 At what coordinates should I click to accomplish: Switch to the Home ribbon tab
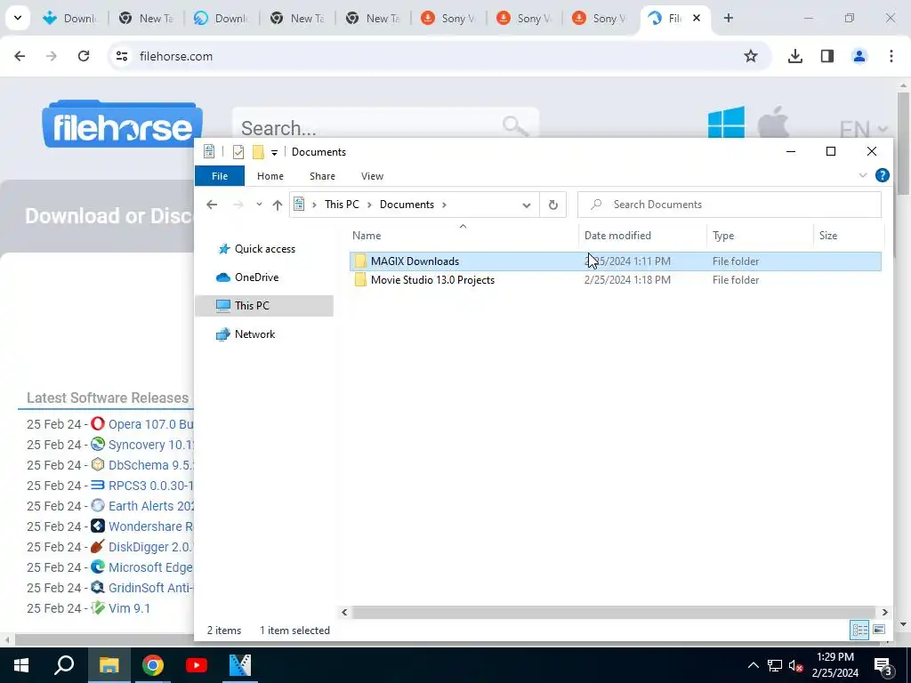coord(270,176)
